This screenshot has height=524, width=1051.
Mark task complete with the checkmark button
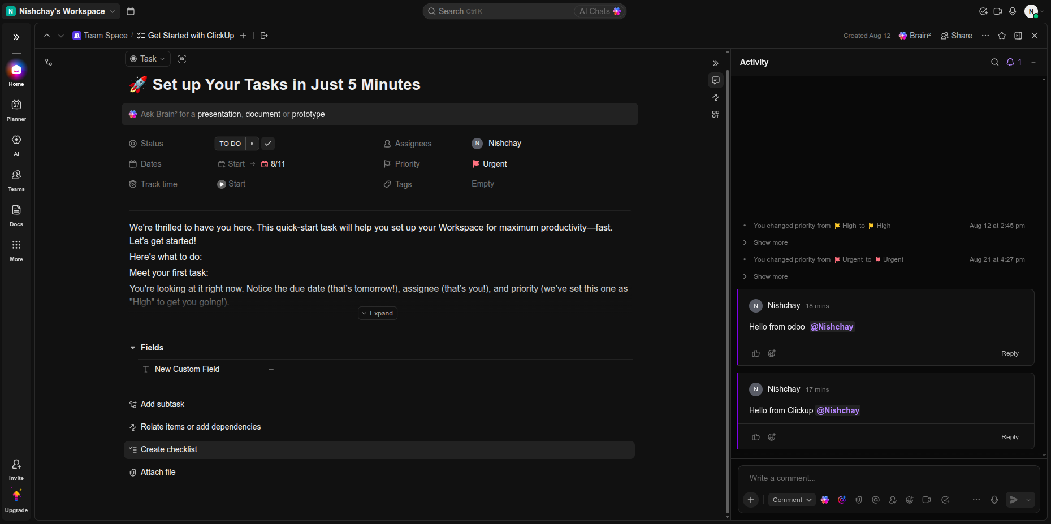[x=268, y=144]
